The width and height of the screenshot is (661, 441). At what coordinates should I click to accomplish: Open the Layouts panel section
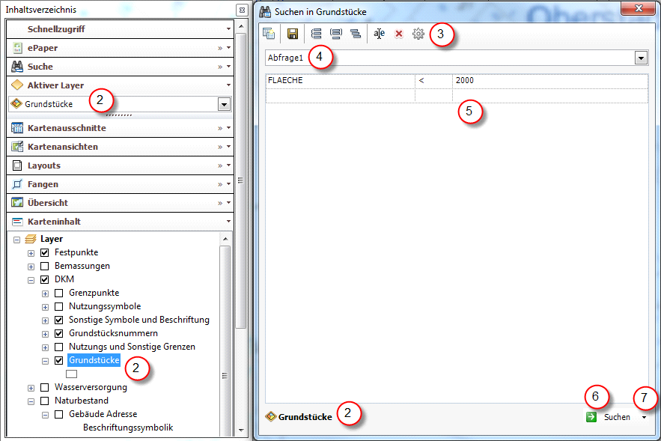pyautogui.click(x=43, y=165)
